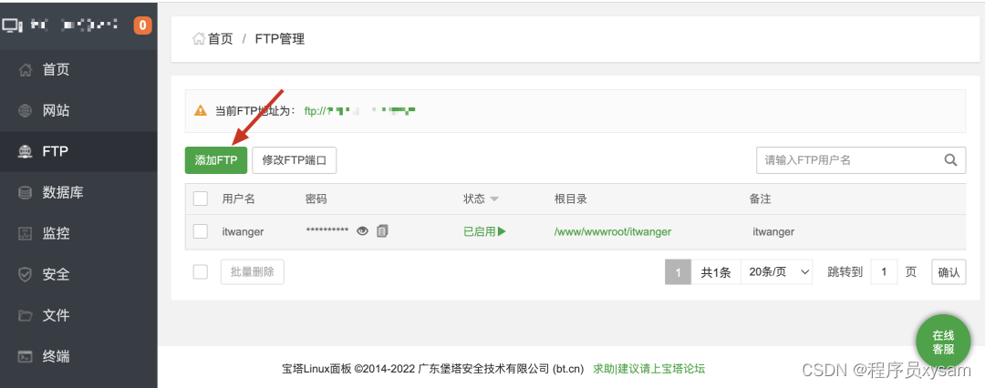The width and height of the screenshot is (985, 388).
Task: Click the warning triangle icon
Action: (x=201, y=111)
